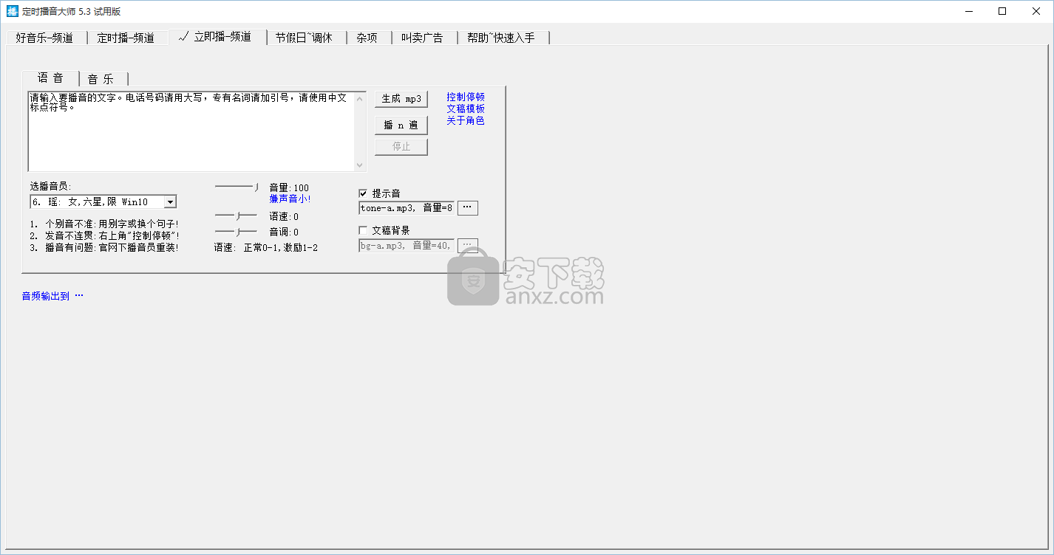This screenshot has height=555, width=1054.
Task: Select the 语音 sub-tab
Action: (50, 78)
